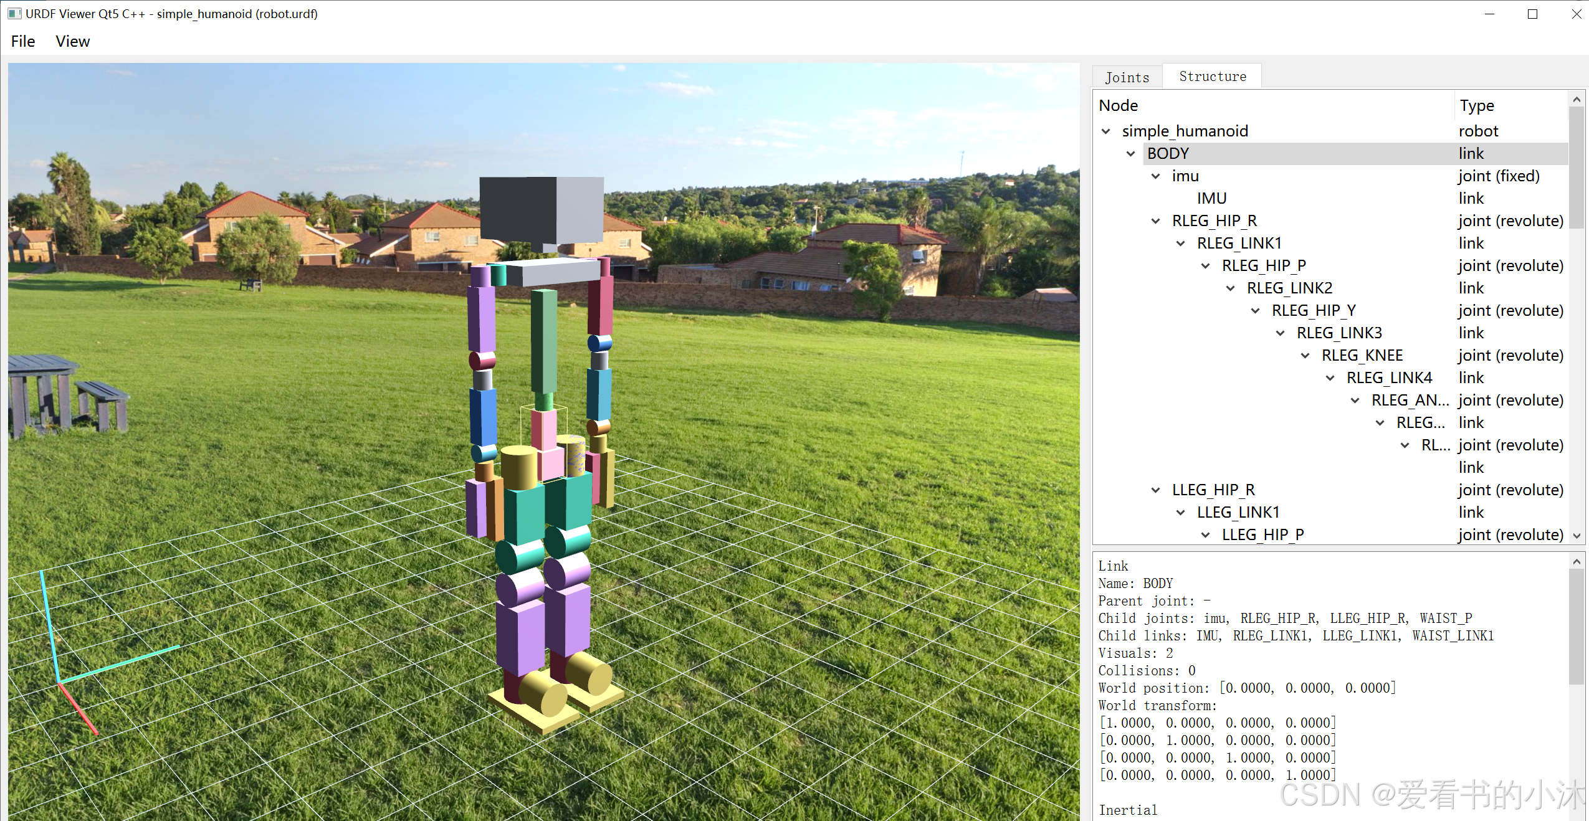Click the structure tree scroll-up arrow
The height and width of the screenshot is (821, 1589).
click(1577, 99)
